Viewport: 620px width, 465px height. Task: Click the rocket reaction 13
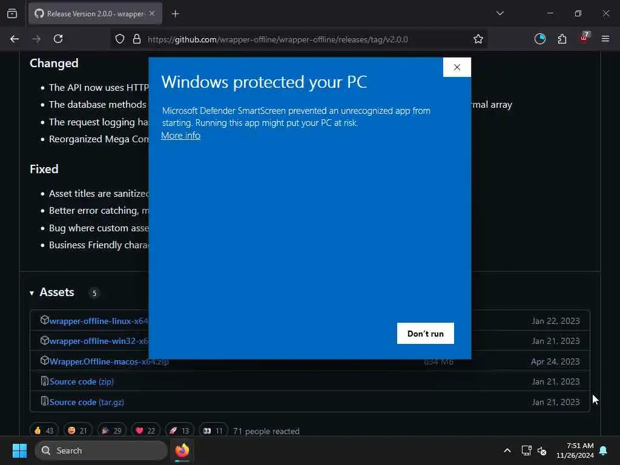click(180, 430)
